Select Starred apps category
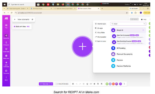Screen dimensions: 155x94 click(100, 24)
